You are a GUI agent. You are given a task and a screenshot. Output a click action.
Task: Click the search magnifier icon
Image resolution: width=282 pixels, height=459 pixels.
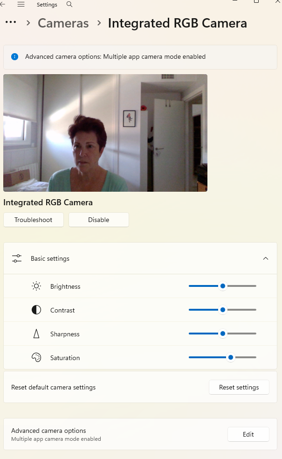(69, 4)
